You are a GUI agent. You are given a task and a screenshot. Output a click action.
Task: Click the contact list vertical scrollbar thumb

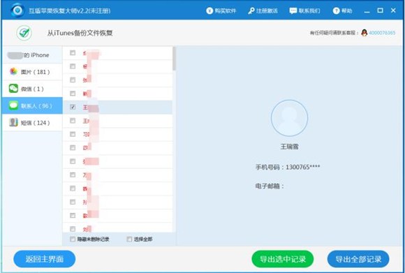coord(175,59)
